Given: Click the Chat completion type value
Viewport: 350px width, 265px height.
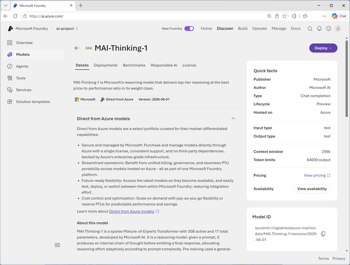Looking at the screenshot, I should click(316, 96).
